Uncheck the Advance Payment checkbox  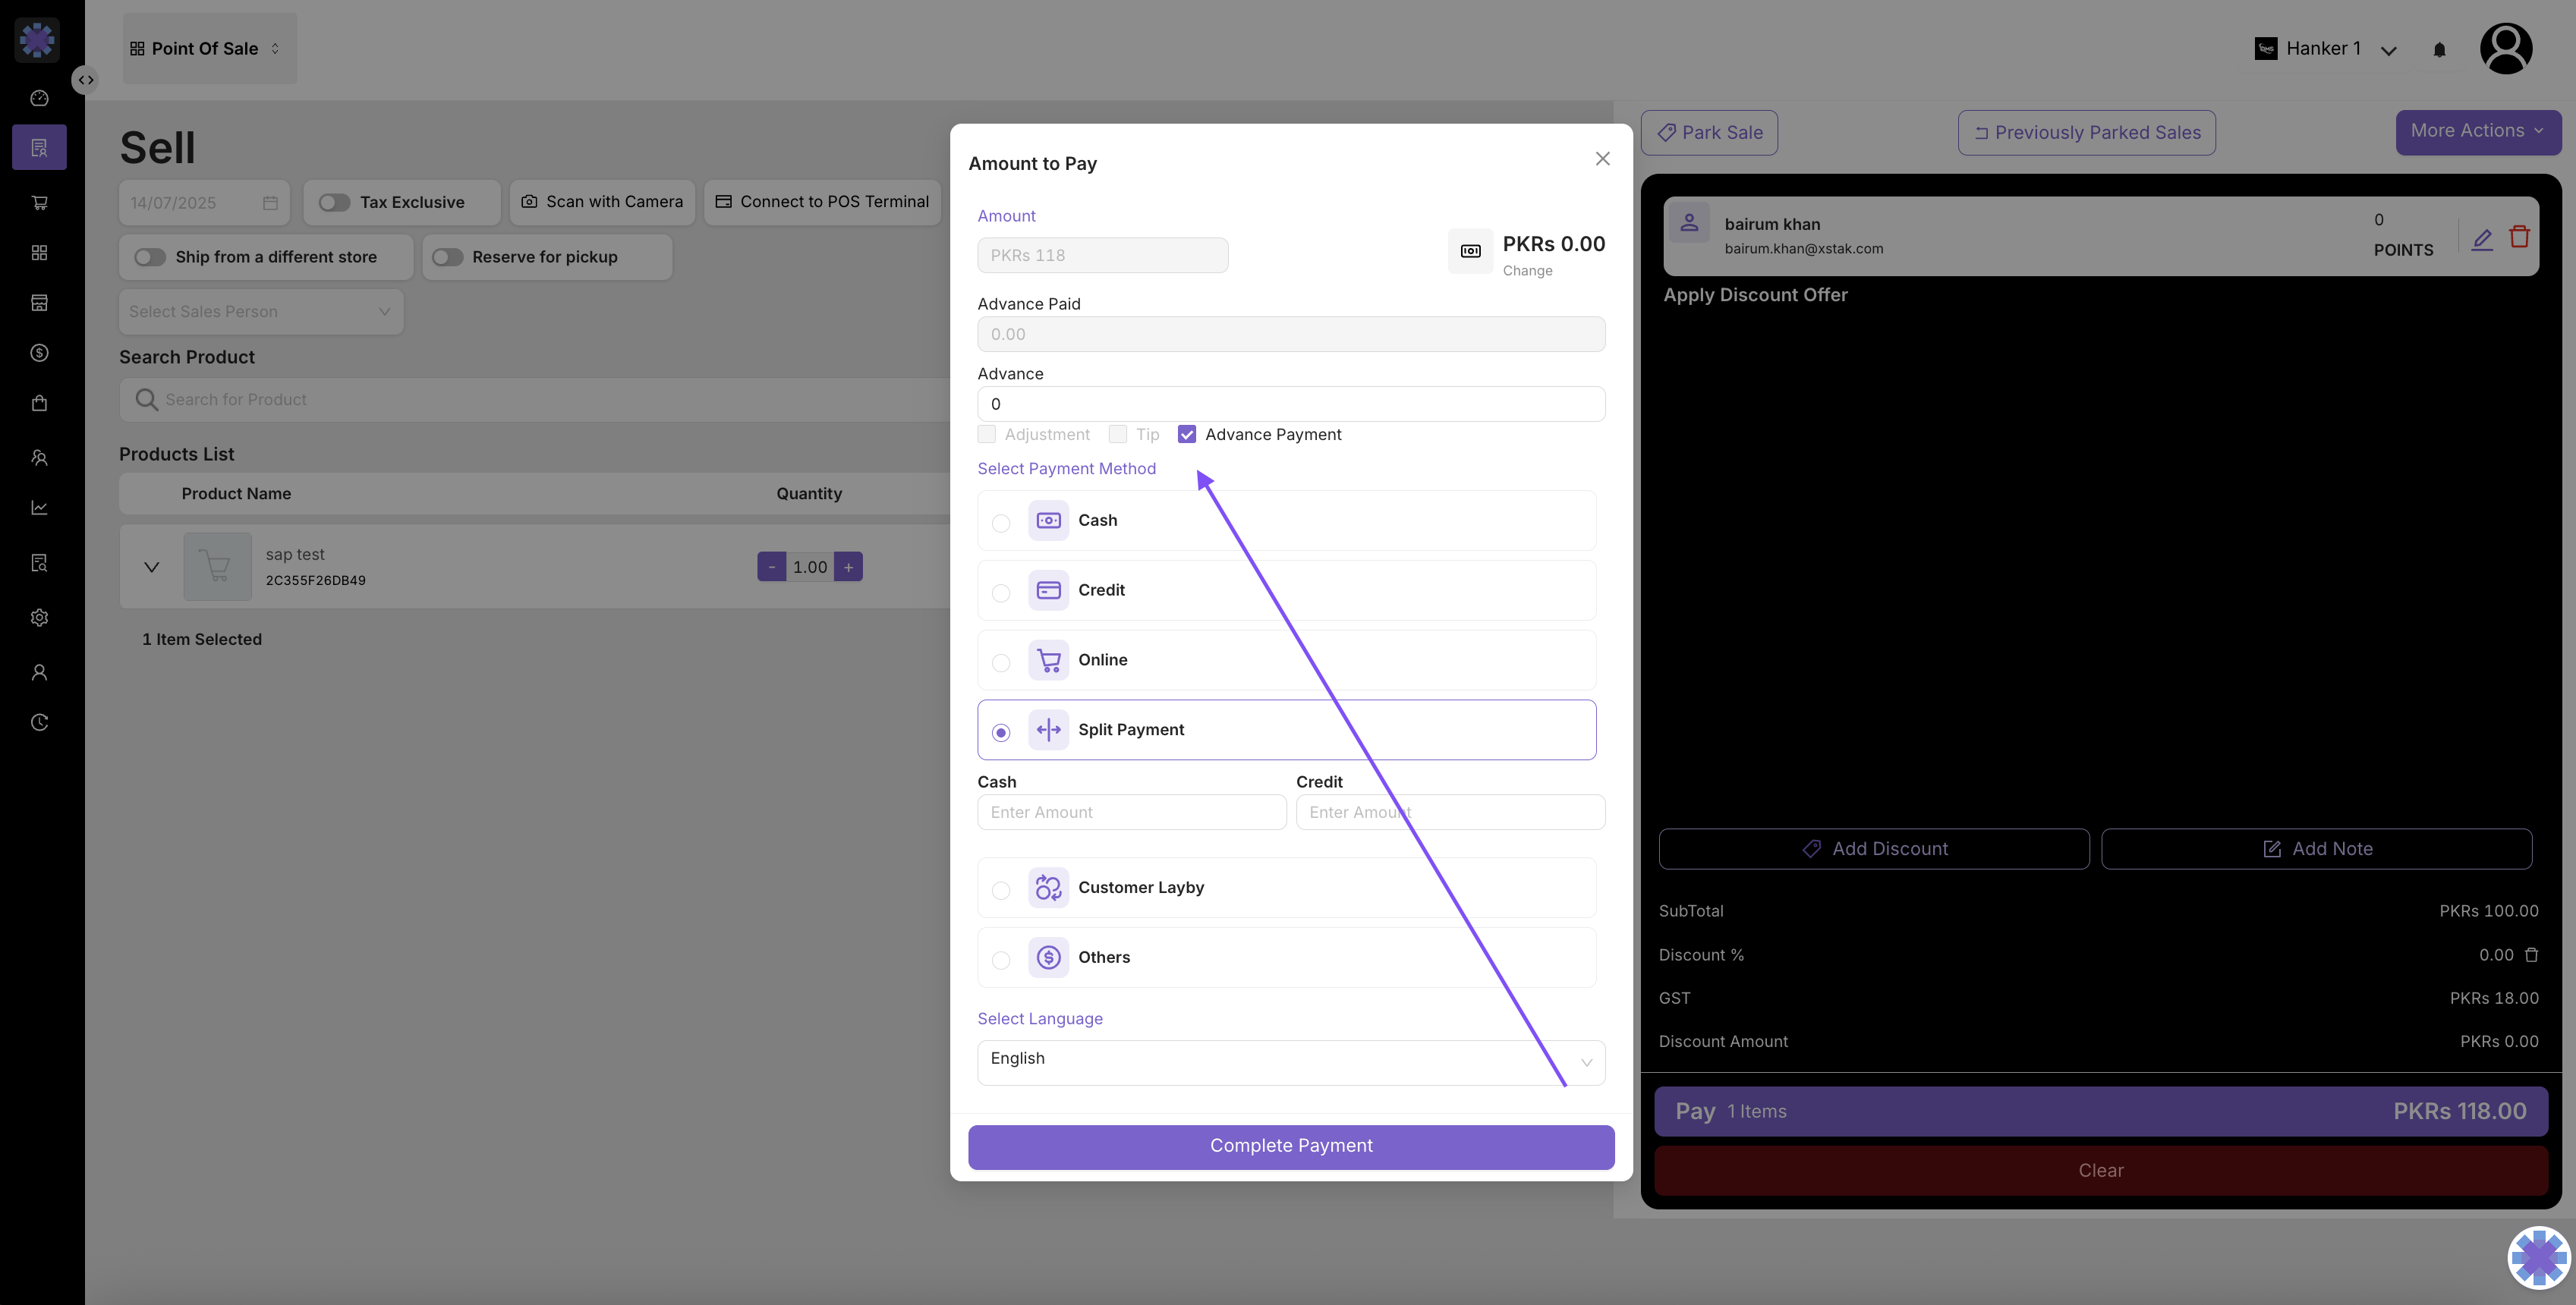pos(1187,434)
